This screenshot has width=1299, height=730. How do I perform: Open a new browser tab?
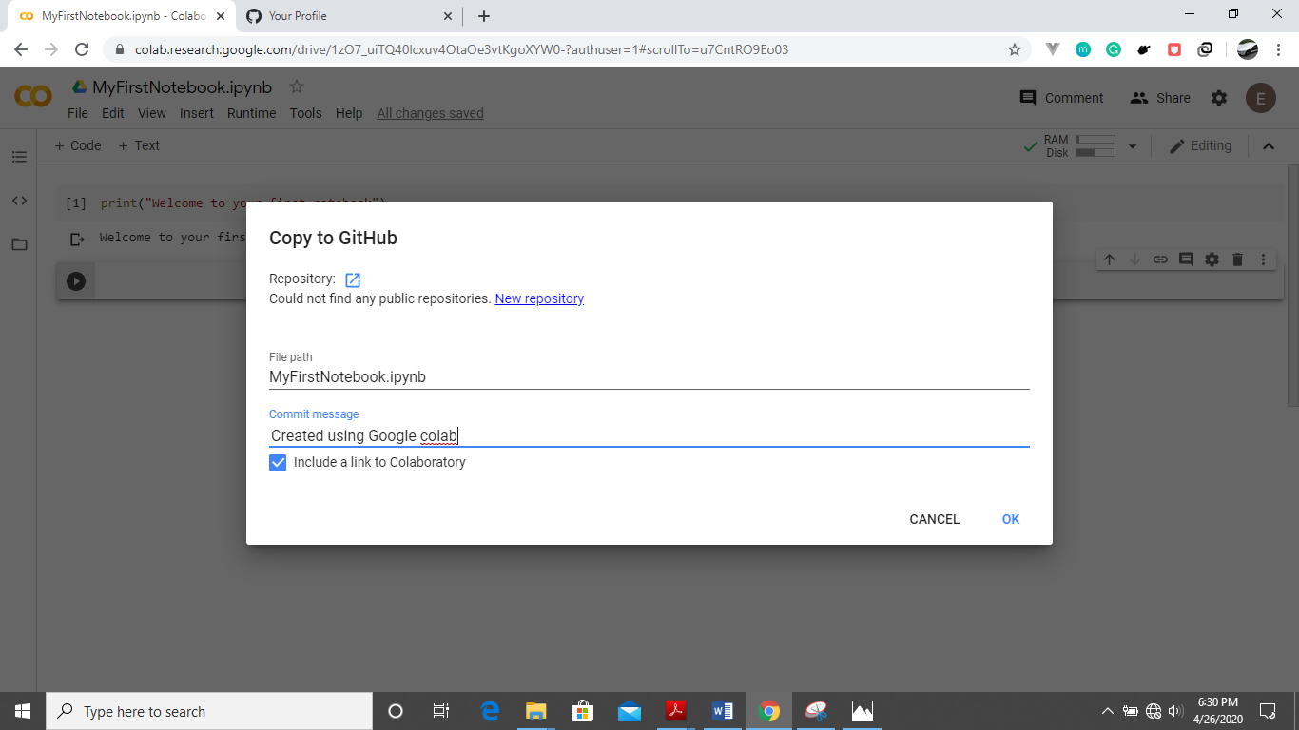click(x=484, y=16)
